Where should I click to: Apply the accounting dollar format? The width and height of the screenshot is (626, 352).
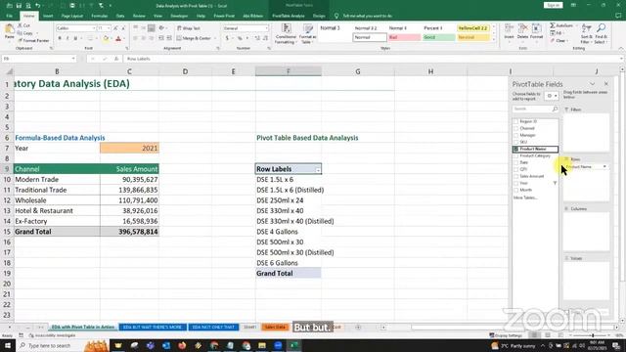coord(227,38)
